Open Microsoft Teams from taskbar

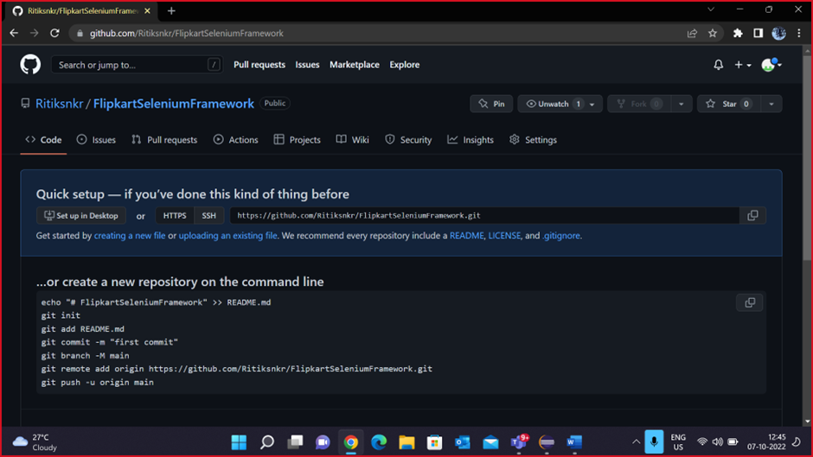(518, 442)
